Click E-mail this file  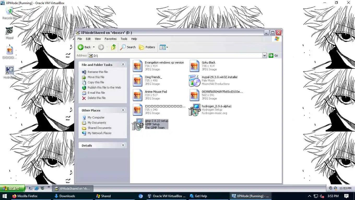click(93, 93)
